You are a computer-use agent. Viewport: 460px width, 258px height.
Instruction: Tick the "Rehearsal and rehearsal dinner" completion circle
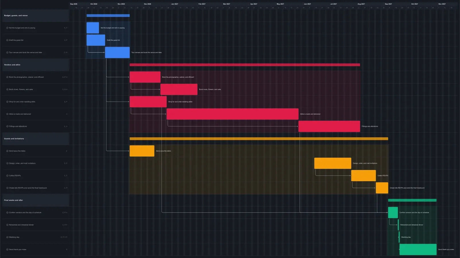pos(7,225)
